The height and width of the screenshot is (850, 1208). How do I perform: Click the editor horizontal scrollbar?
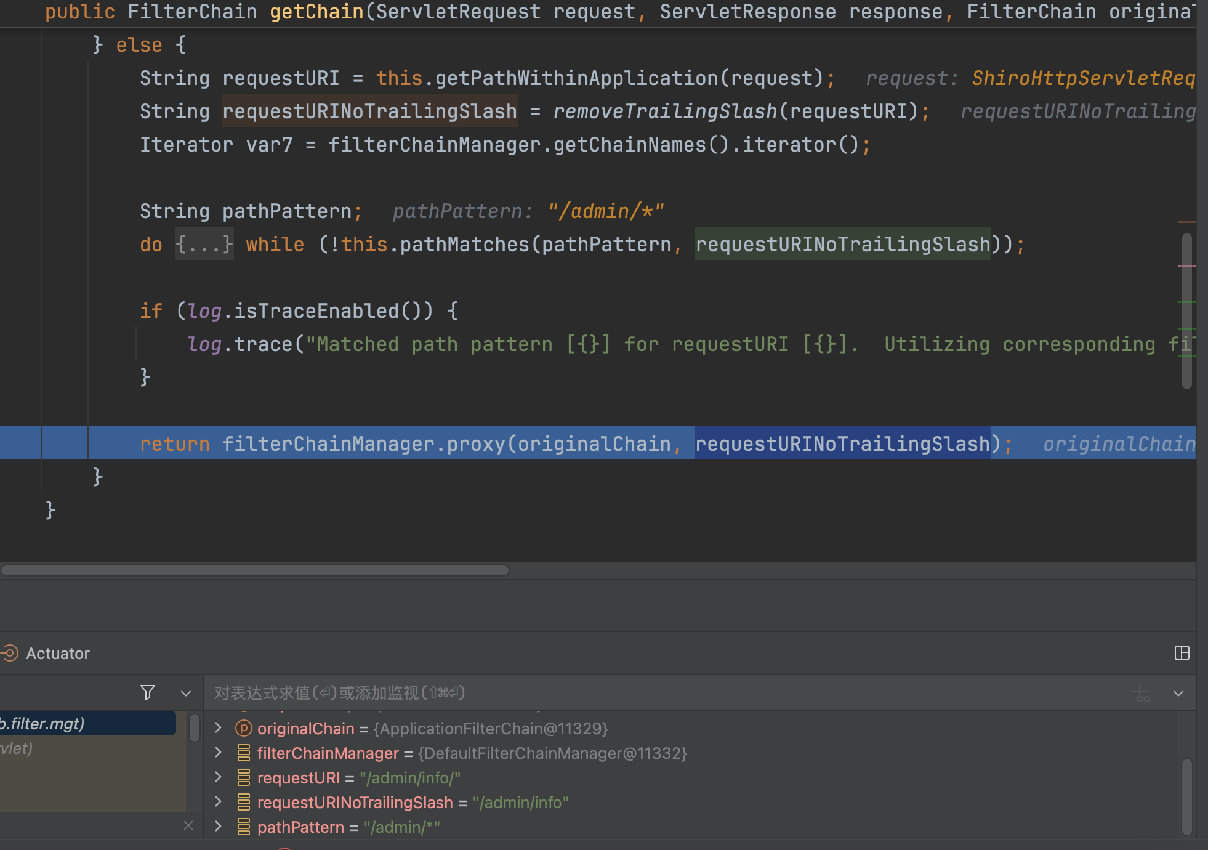coord(255,570)
